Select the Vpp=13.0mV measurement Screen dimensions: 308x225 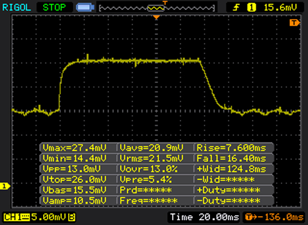(x=72, y=169)
